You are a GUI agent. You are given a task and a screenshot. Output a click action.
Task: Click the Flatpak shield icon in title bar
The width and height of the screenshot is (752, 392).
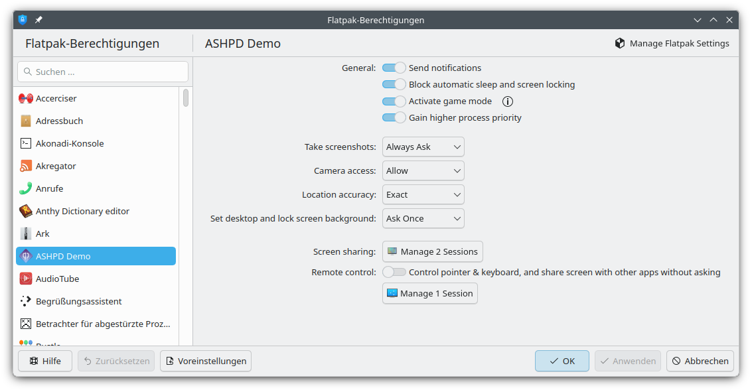coord(23,20)
